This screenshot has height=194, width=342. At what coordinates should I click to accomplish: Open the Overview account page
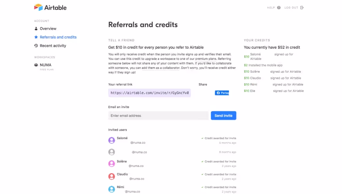48,29
